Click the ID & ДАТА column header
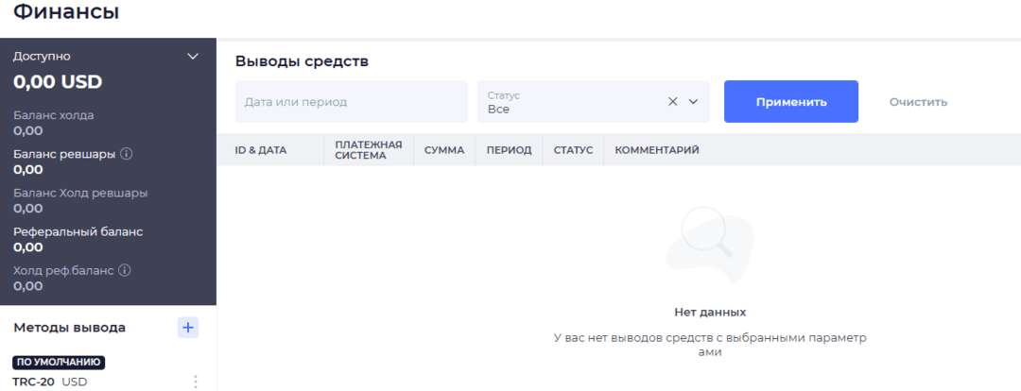 [x=261, y=150]
